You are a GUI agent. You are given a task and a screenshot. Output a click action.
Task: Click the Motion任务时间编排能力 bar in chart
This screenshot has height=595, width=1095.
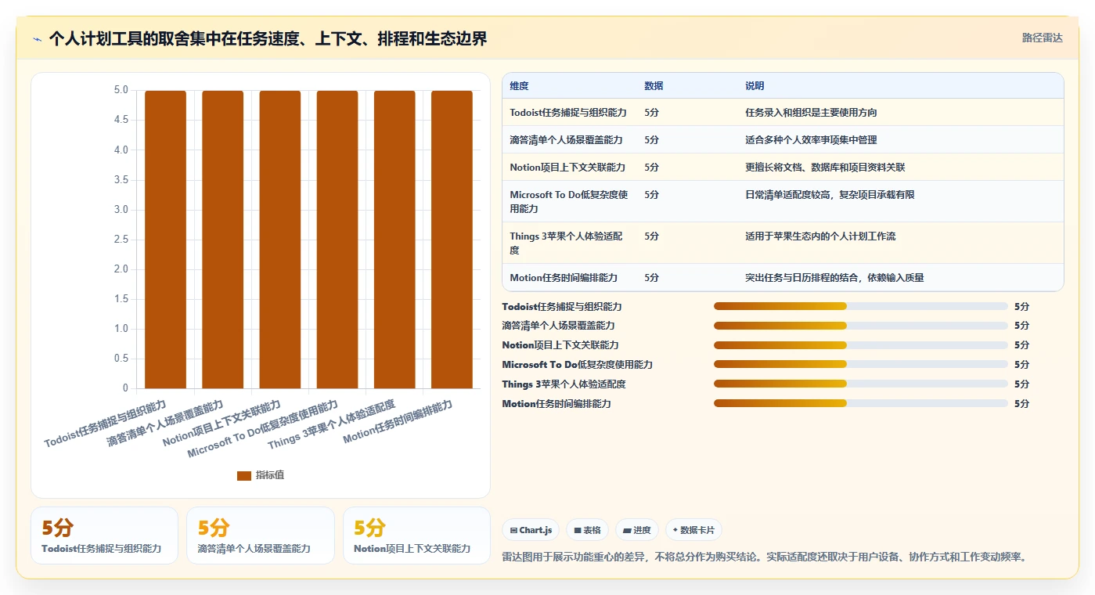452,240
